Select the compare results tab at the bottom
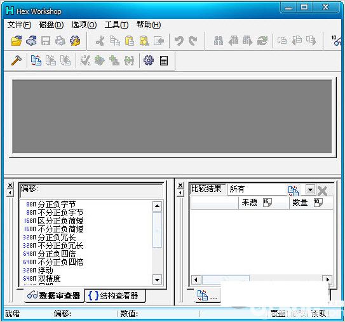The height and width of the screenshot is (322, 345). [208, 295]
